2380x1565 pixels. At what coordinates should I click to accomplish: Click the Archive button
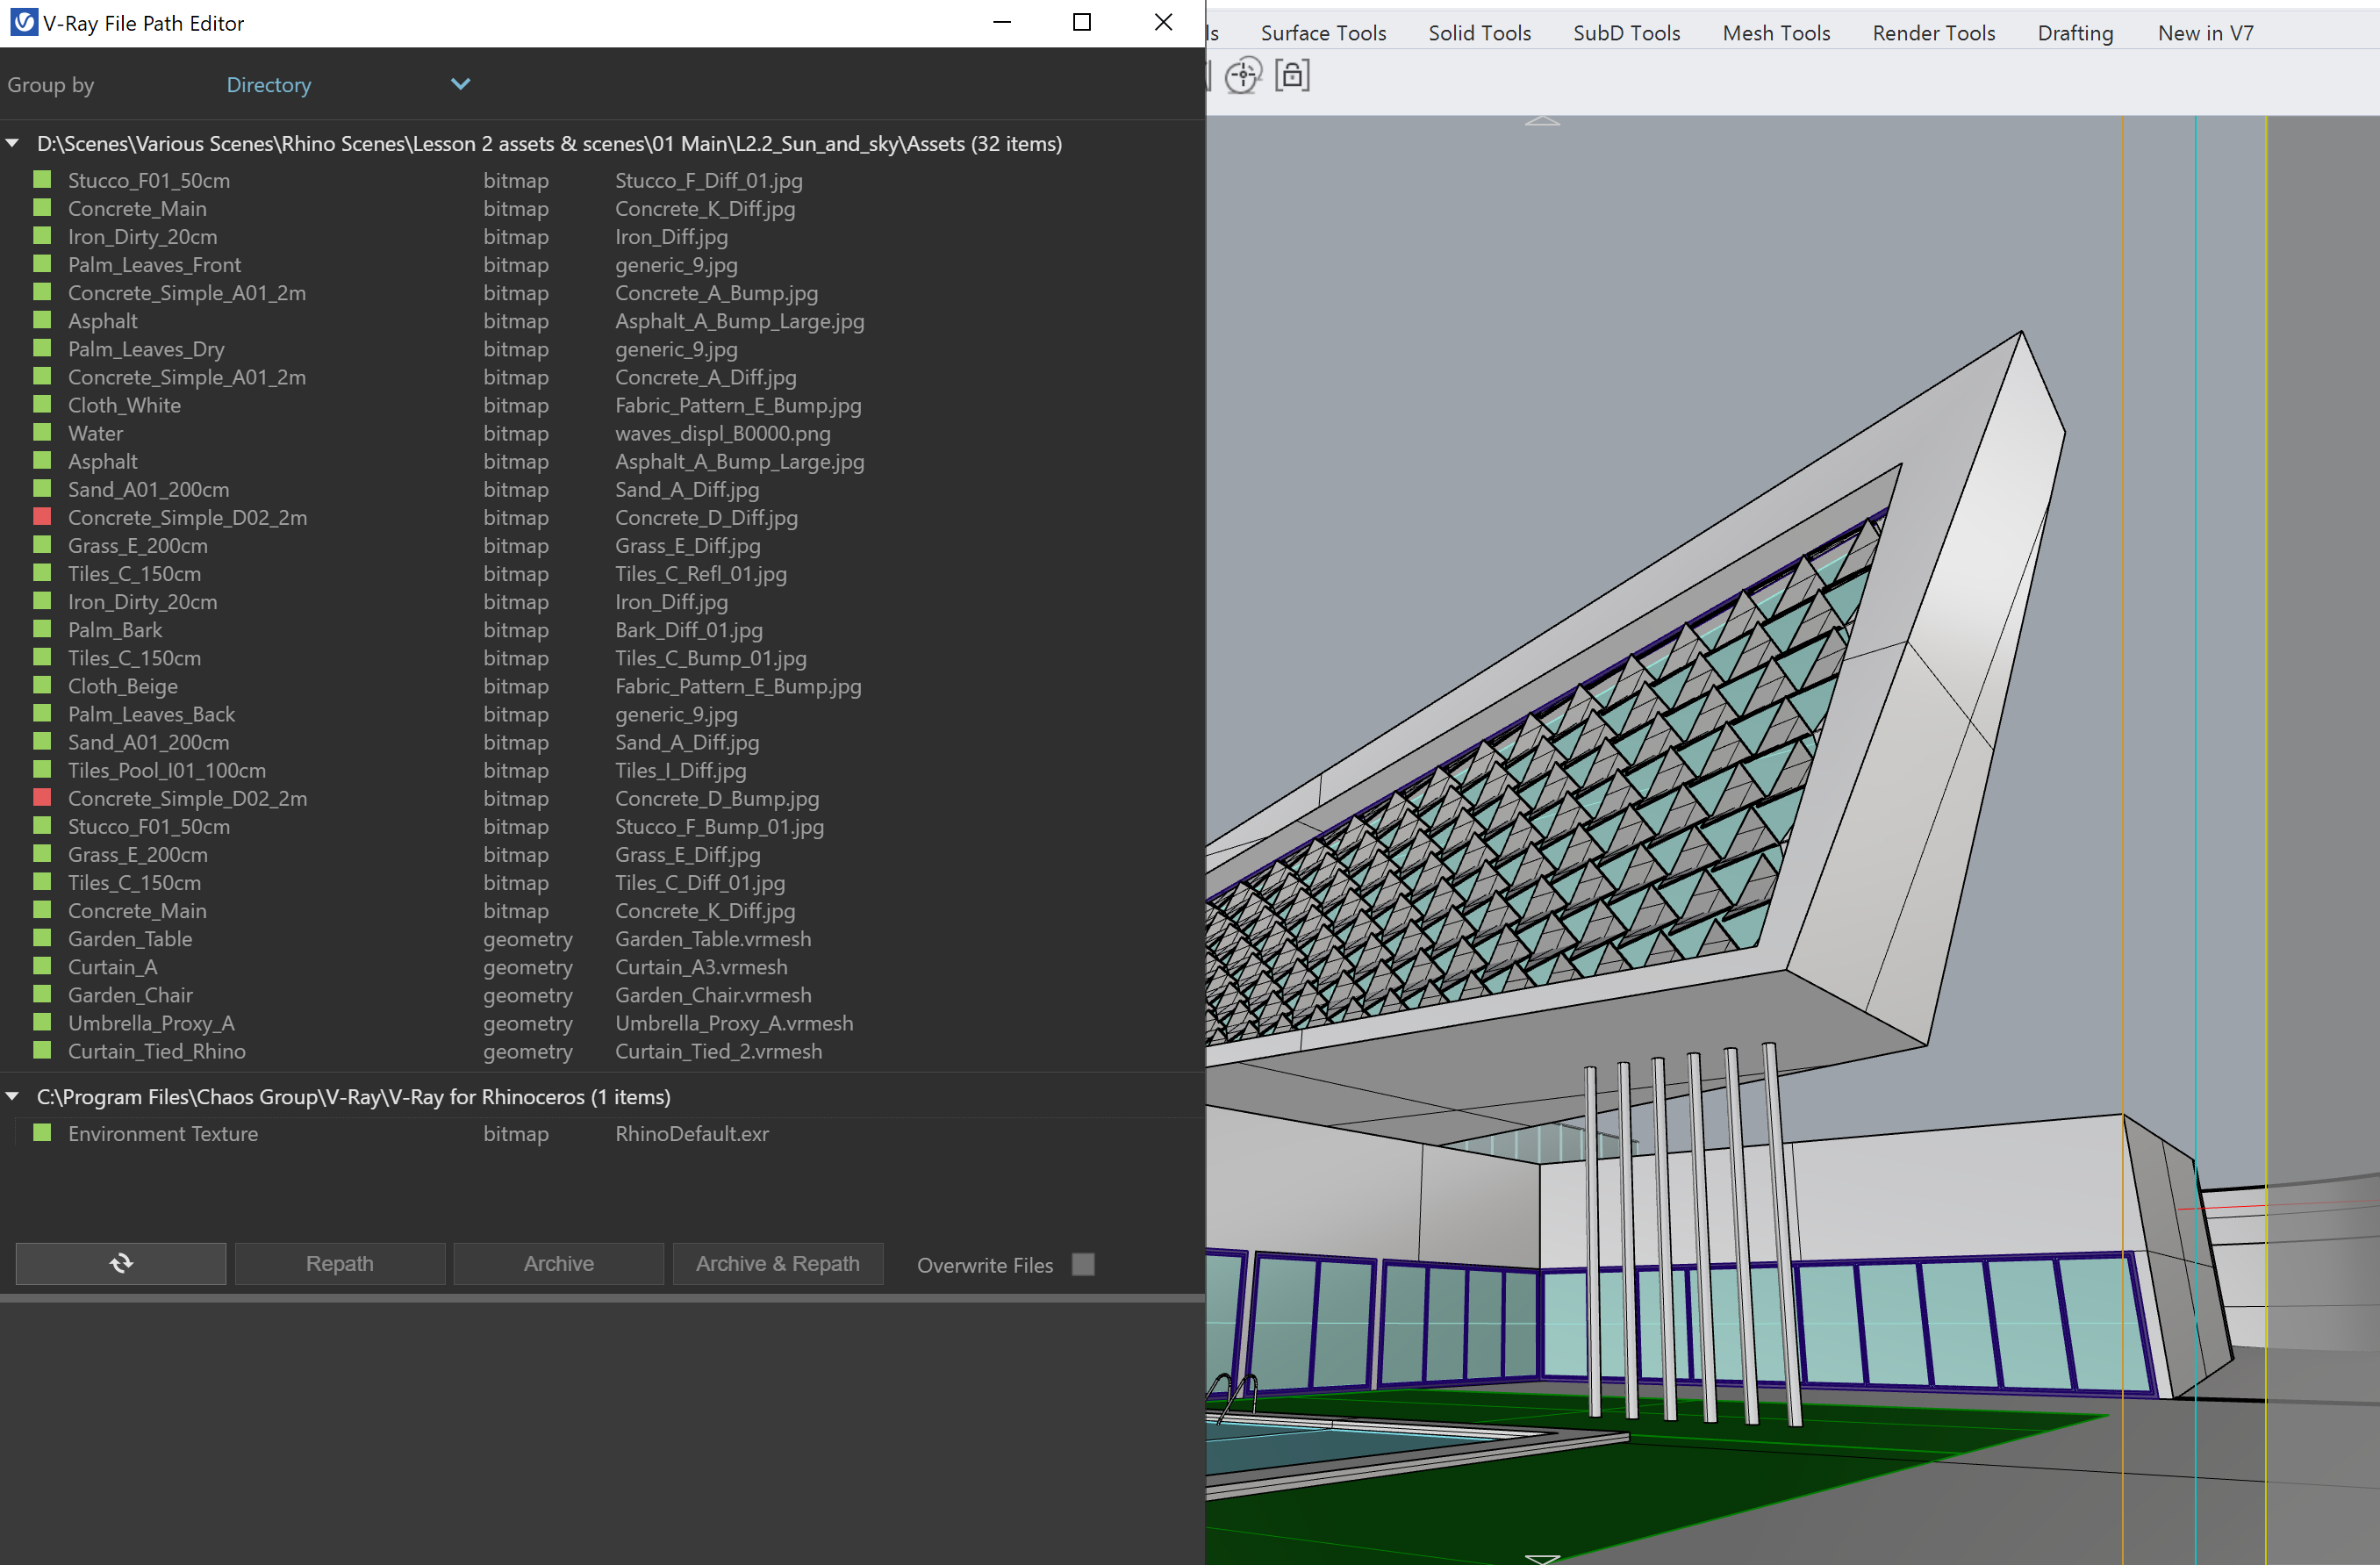(559, 1263)
